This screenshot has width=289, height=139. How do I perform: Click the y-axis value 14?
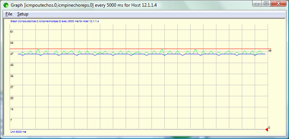pyautogui.click(x=12, y=109)
